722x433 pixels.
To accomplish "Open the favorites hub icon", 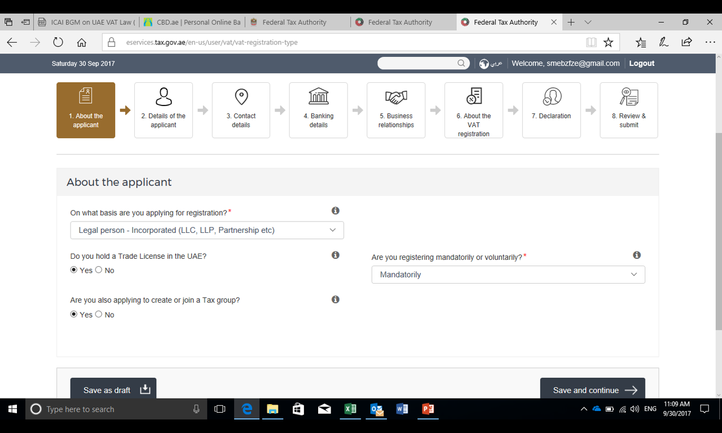I will 641,42.
